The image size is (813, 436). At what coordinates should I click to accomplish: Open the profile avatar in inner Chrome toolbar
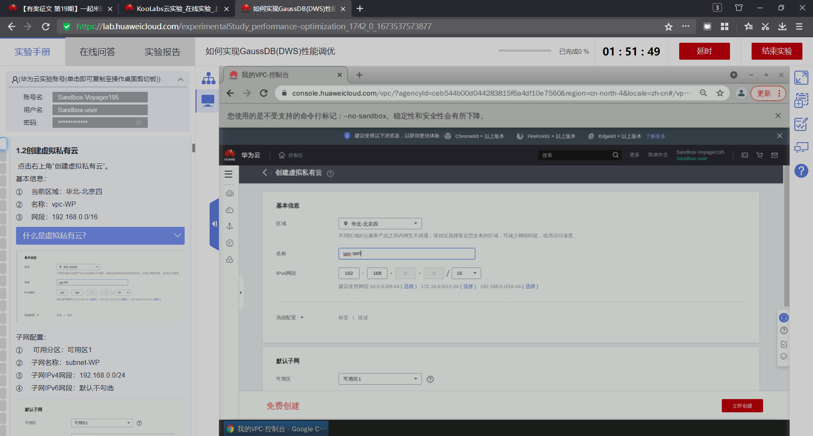coord(741,93)
